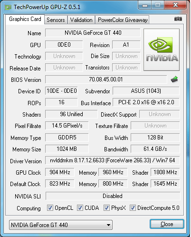Screen dimensions: 191x237
Task: Click the GPU Clock value 904 MHz
Action: click(60, 172)
